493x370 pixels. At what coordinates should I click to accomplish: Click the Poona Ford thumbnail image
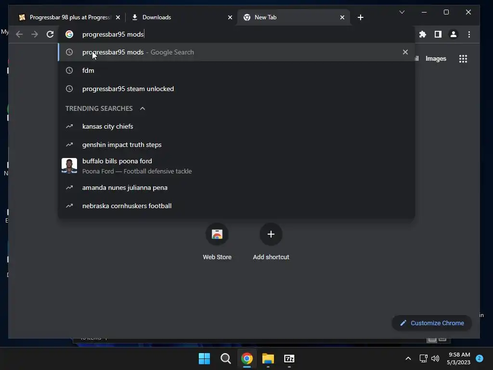(x=69, y=166)
